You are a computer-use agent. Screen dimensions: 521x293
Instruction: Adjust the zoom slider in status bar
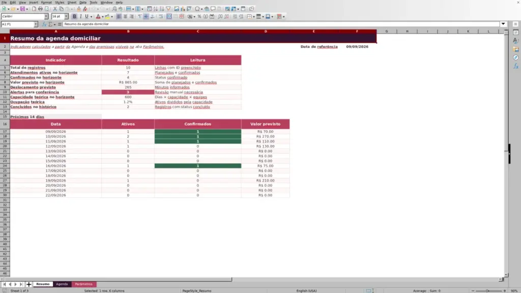[488, 291]
